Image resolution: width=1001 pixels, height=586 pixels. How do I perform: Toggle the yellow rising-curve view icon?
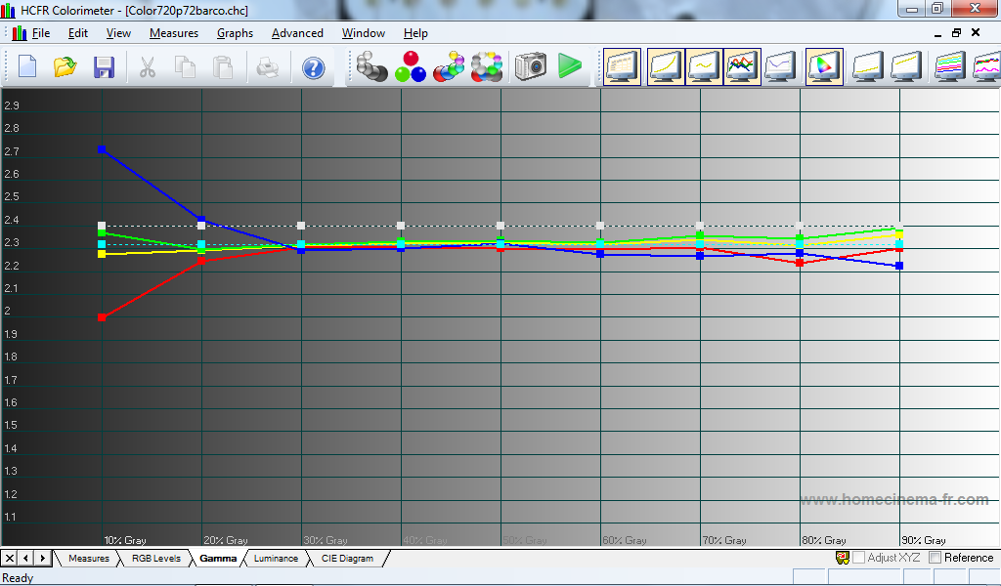665,67
